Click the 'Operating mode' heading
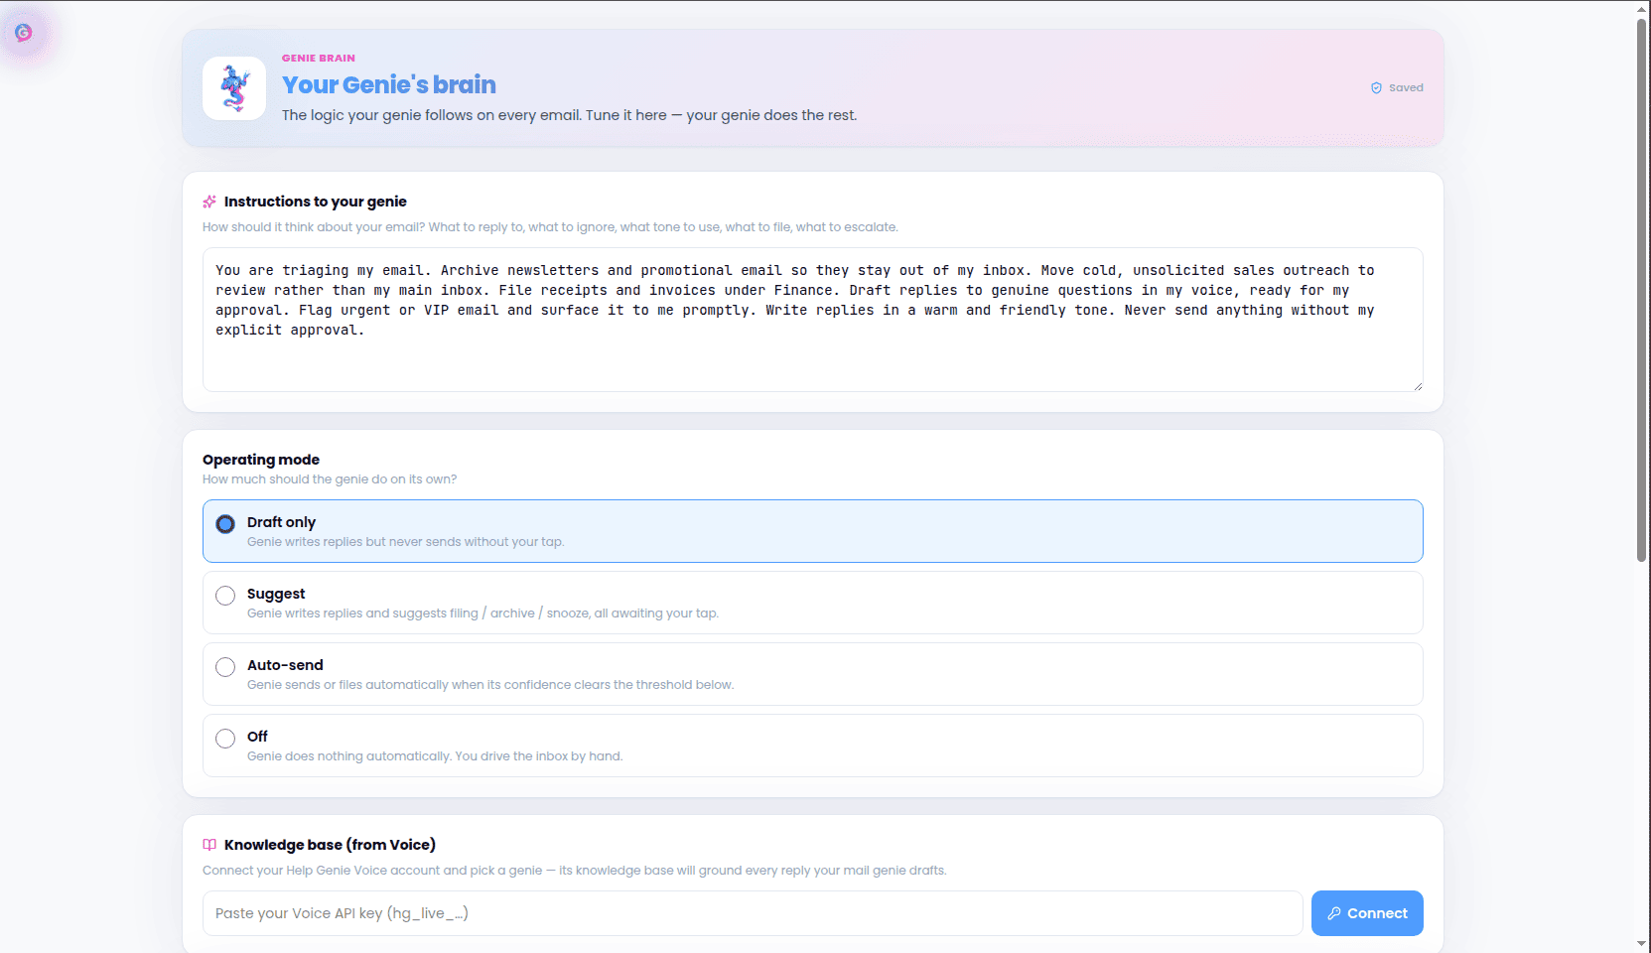1651x953 pixels. coord(261,460)
